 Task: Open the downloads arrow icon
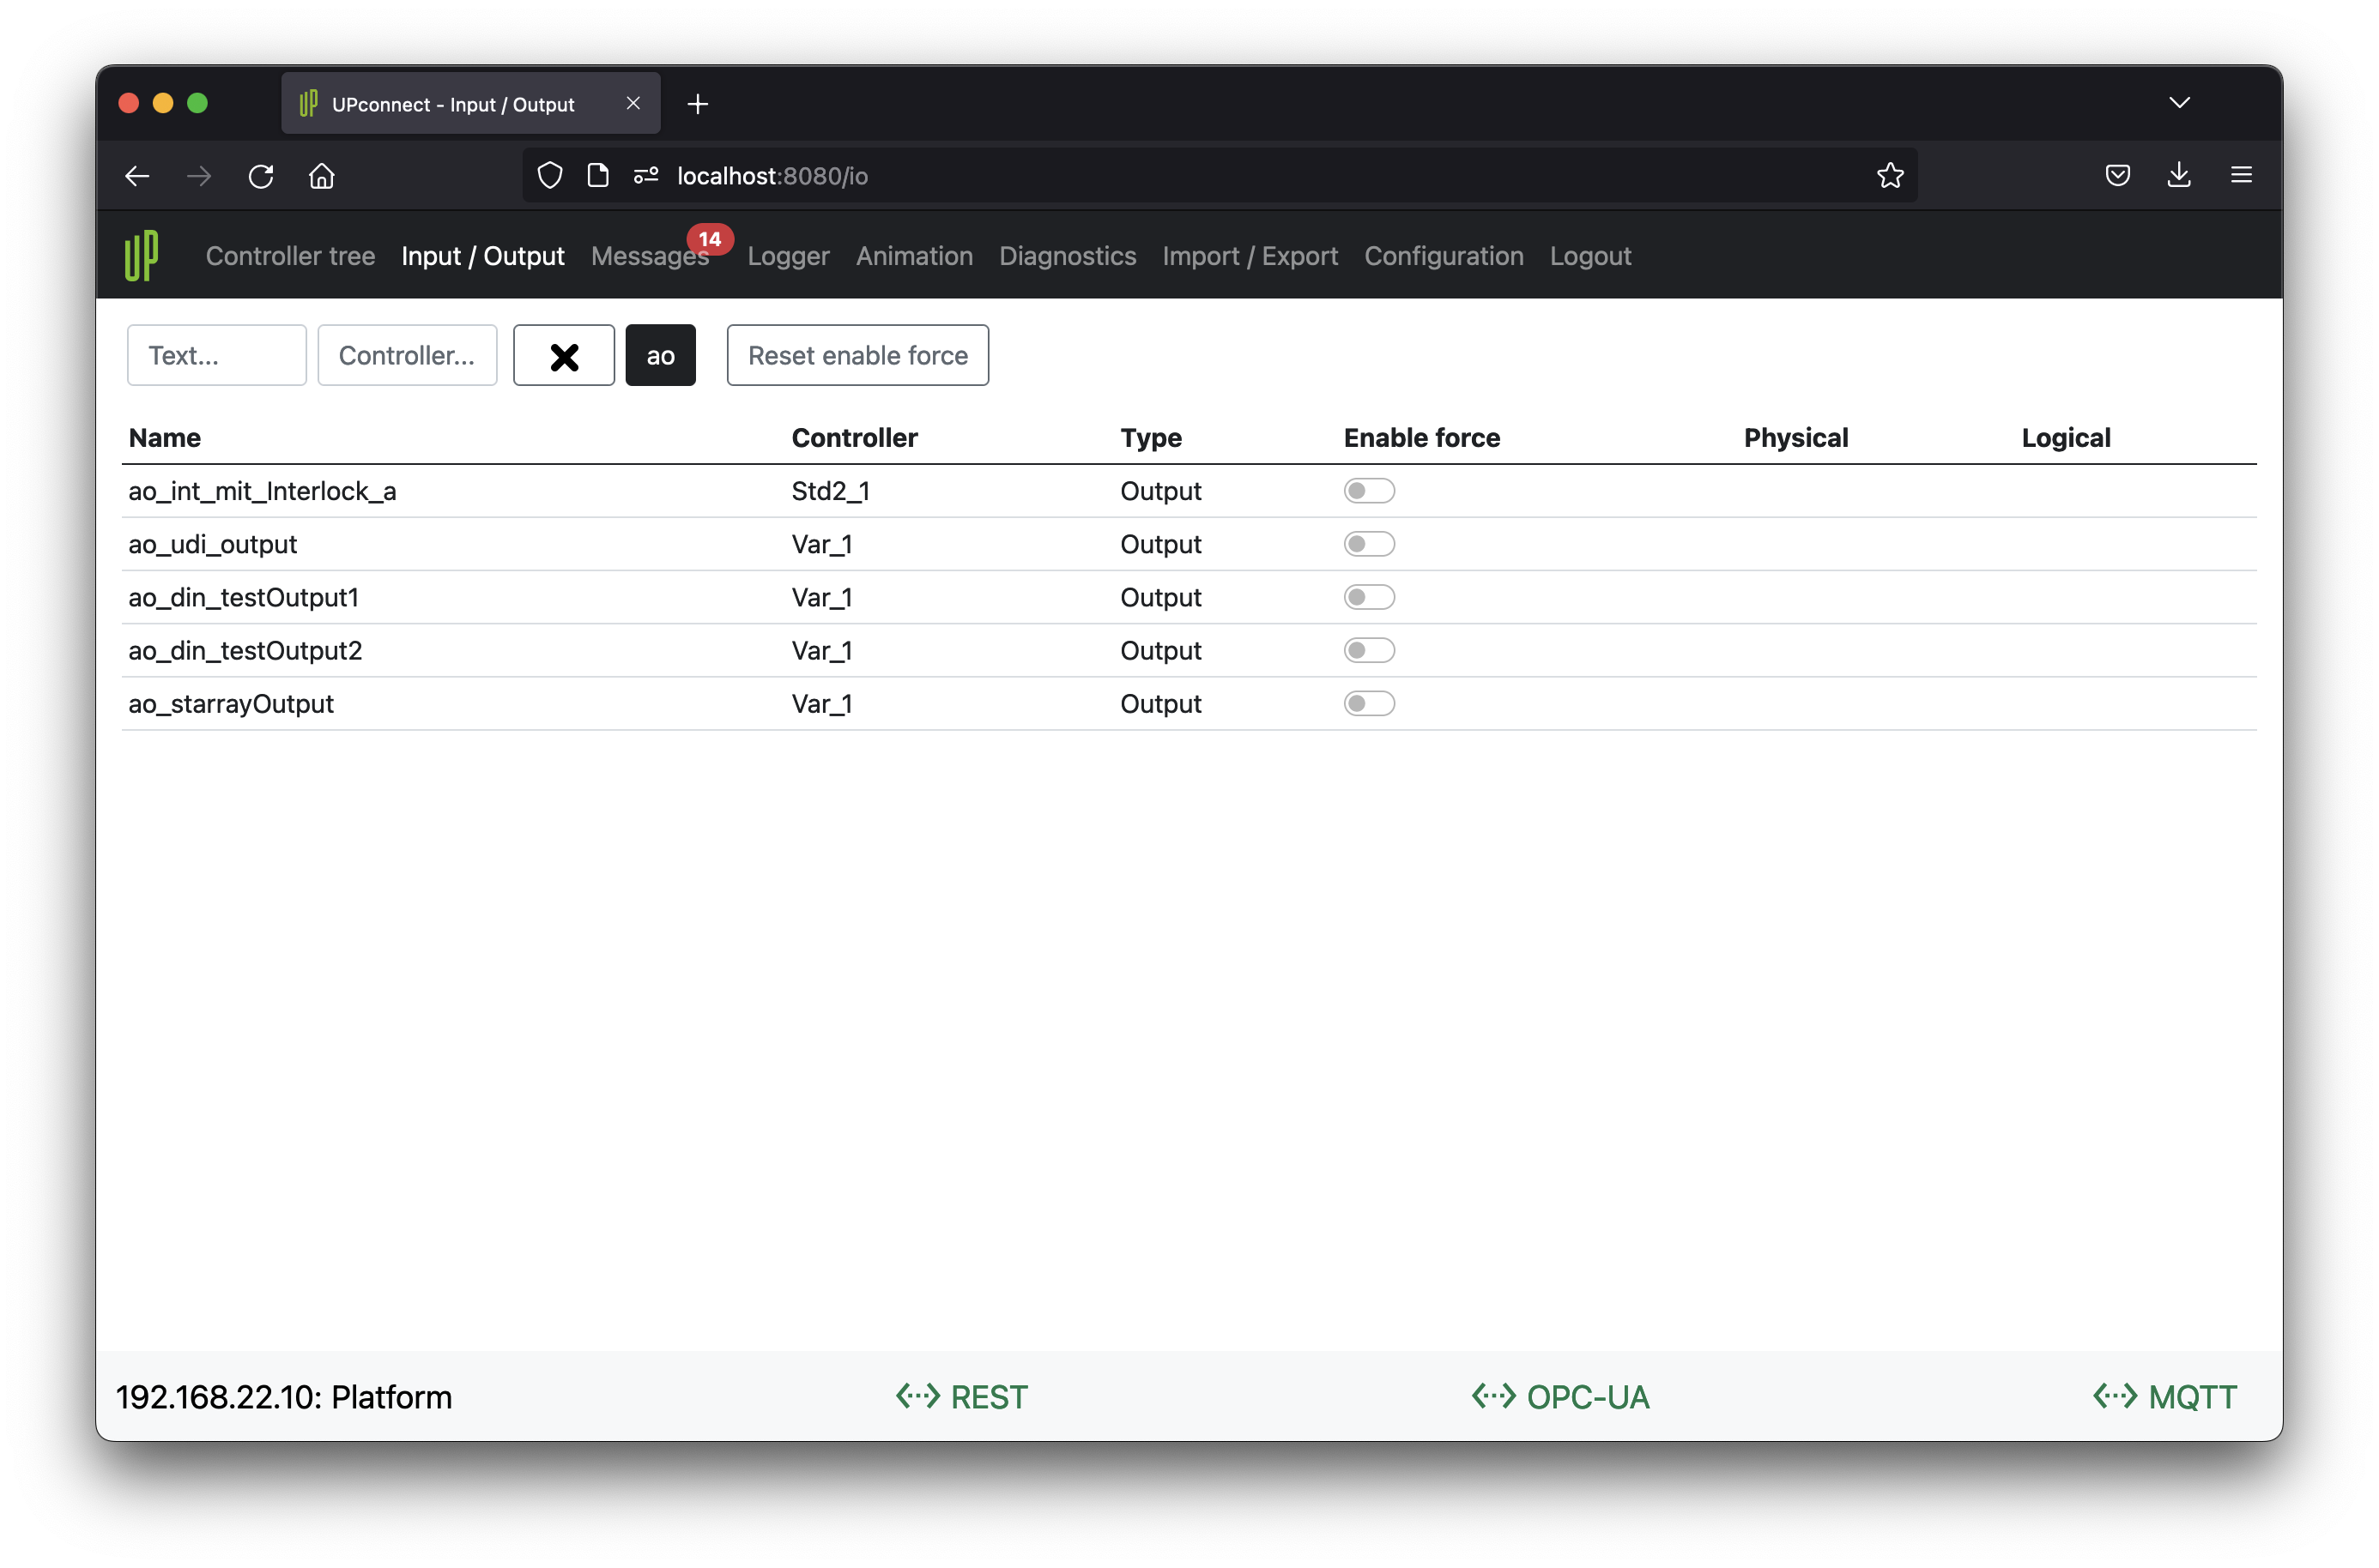pyautogui.click(x=2179, y=176)
